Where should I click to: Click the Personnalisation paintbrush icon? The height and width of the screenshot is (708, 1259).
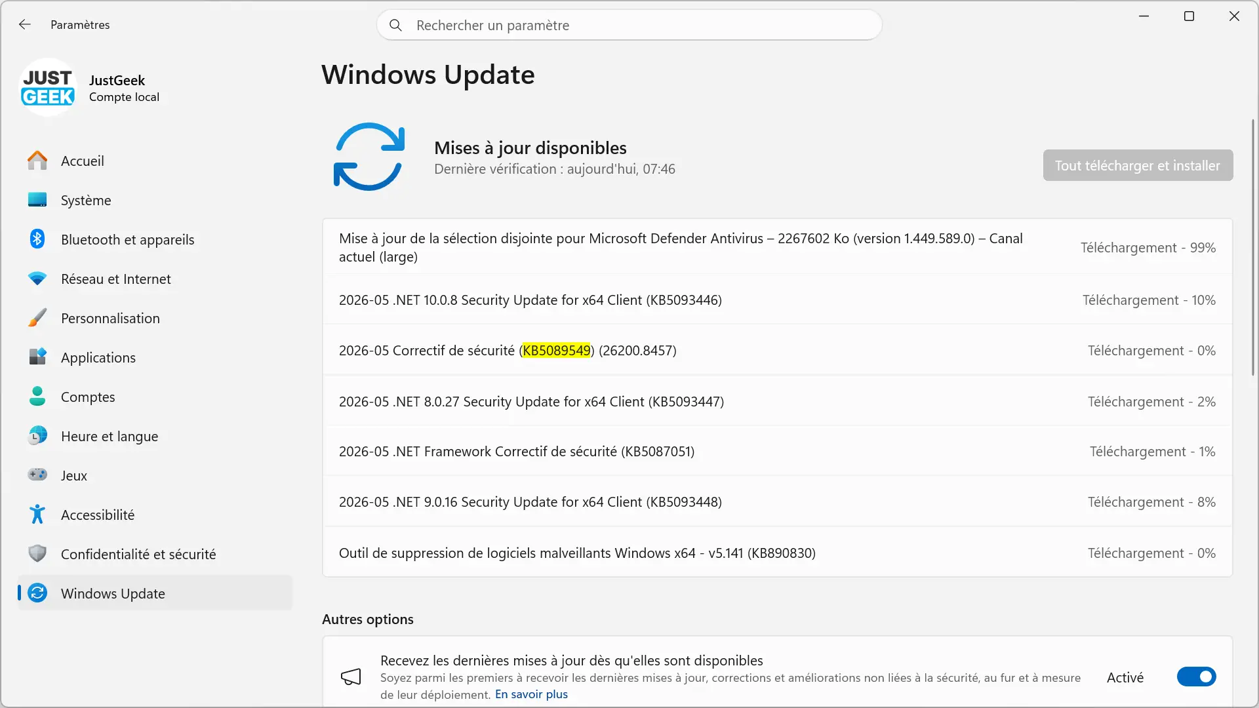click(37, 318)
